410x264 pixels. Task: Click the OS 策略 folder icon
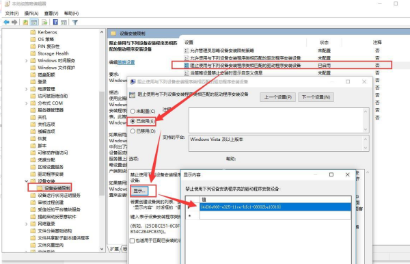click(33, 39)
